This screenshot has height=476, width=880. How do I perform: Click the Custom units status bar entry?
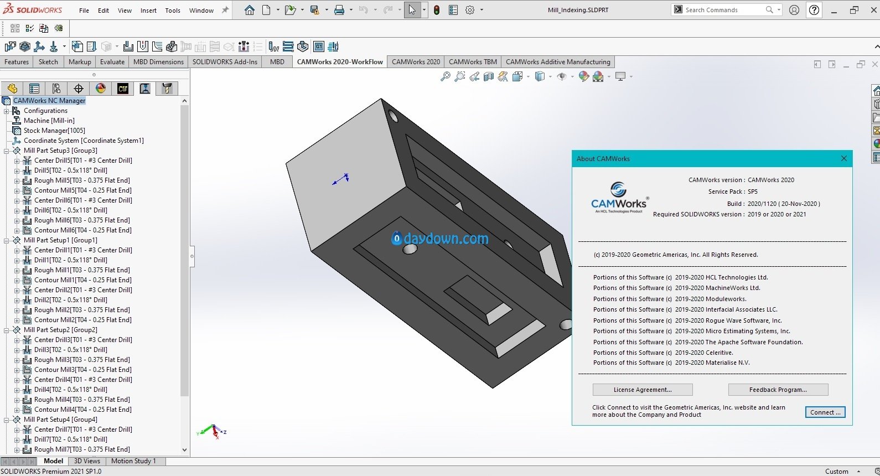[836, 472]
